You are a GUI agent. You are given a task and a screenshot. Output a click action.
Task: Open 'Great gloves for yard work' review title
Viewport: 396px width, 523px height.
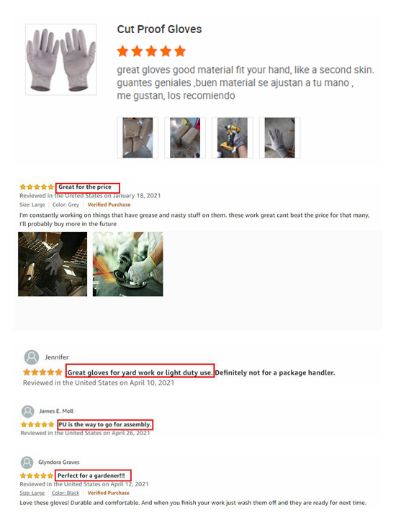[140, 372]
